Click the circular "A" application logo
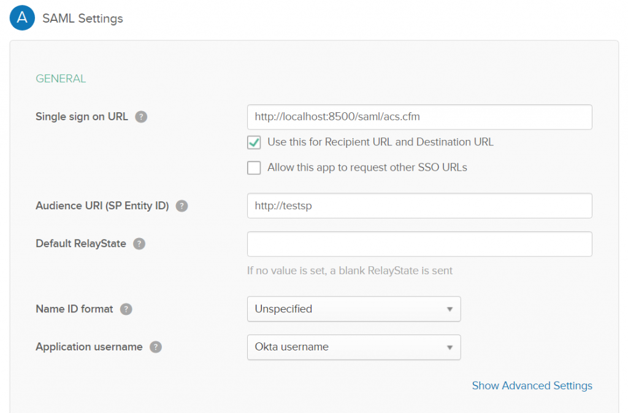The height and width of the screenshot is (413, 628). pos(22,18)
